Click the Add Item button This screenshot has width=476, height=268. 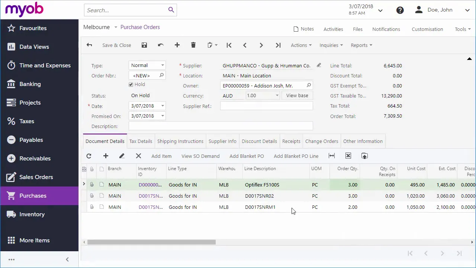tap(161, 156)
